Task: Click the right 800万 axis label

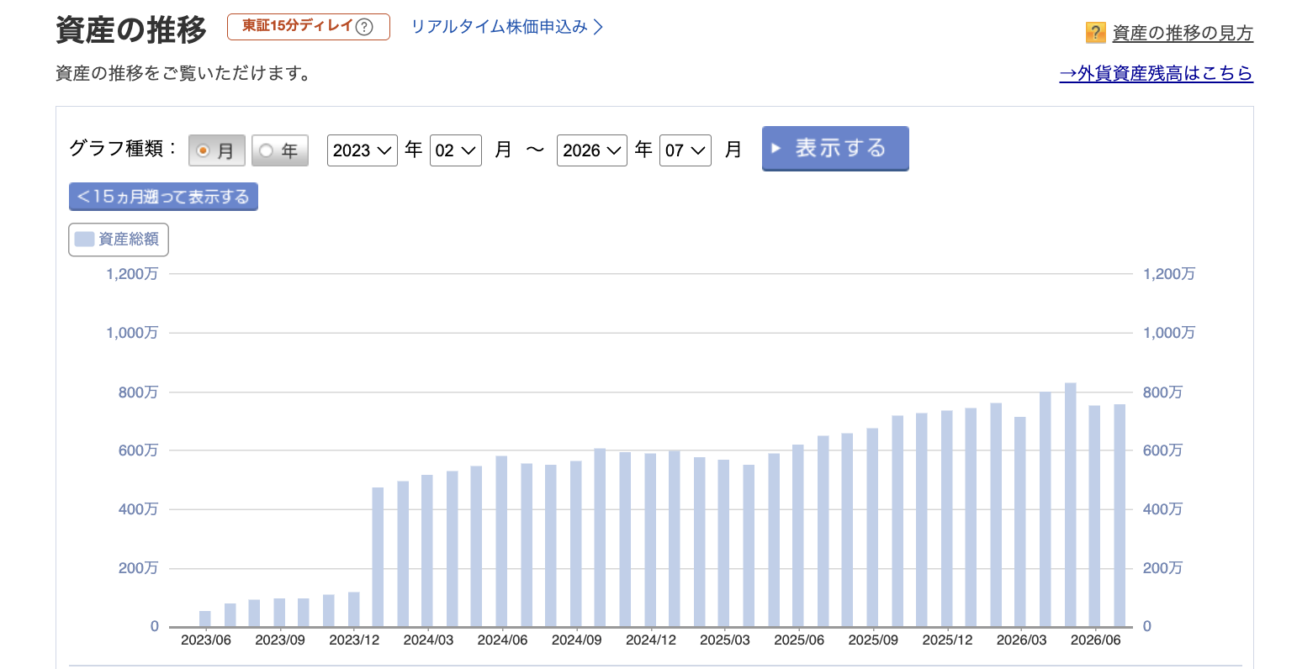Action: coord(1162,392)
